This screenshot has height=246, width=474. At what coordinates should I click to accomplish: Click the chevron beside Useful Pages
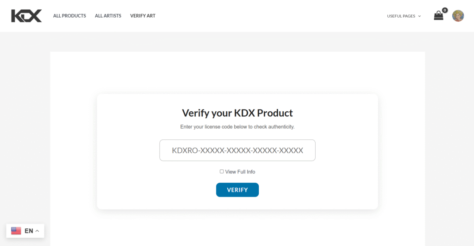coord(419,16)
